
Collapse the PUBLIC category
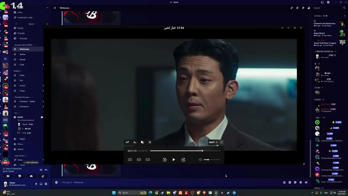point(18,71)
